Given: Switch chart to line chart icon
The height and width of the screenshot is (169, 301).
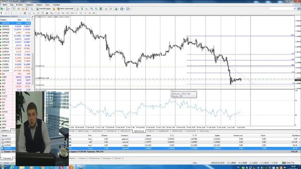Looking at the screenshot, I should (x=87, y=9).
